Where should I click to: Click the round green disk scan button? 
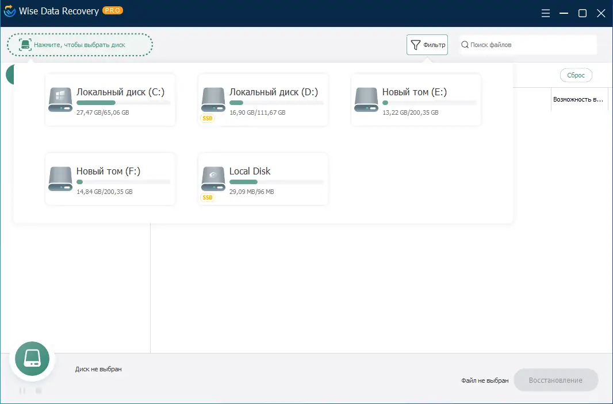pos(32,358)
